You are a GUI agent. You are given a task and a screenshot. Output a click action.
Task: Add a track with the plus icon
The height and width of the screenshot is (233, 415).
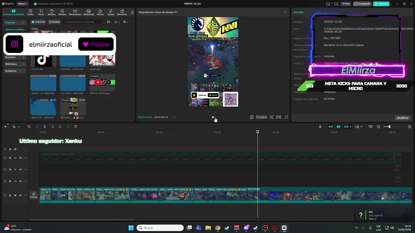pos(5,127)
